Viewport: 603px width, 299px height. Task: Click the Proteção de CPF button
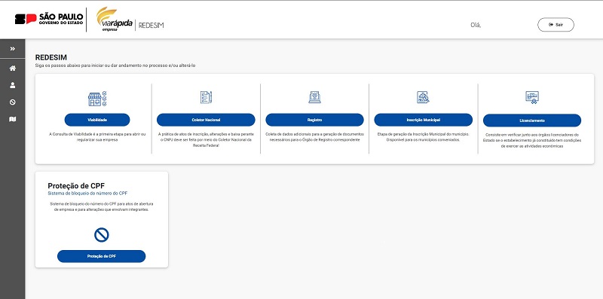(102, 256)
